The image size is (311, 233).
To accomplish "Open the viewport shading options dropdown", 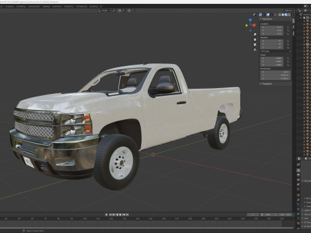I will pos(292,15).
